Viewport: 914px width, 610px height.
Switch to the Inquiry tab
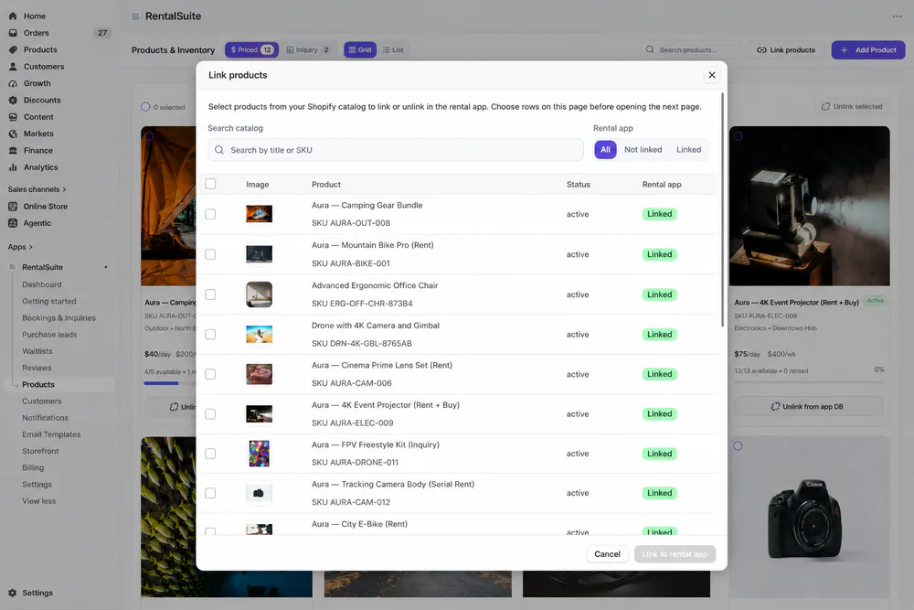pyautogui.click(x=308, y=50)
